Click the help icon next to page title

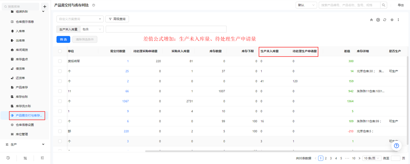coord(94,5)
